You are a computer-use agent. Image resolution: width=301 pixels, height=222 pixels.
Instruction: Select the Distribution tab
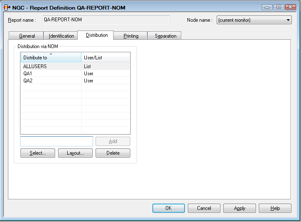pos(96,35)
